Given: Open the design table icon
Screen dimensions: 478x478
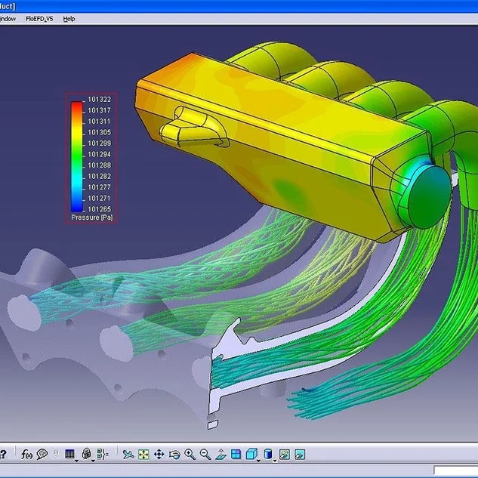Looking at the screenshot, I should (x=69, y=455).
